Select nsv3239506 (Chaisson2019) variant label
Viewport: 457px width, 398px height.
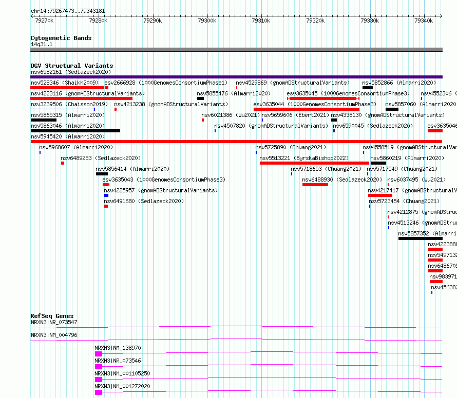point(69,104)
